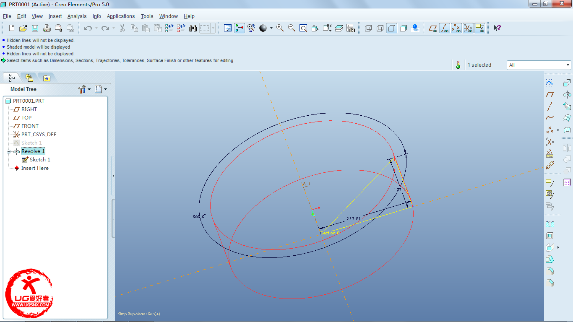Toggle datum planes visibility

click(x=433, y=28)
